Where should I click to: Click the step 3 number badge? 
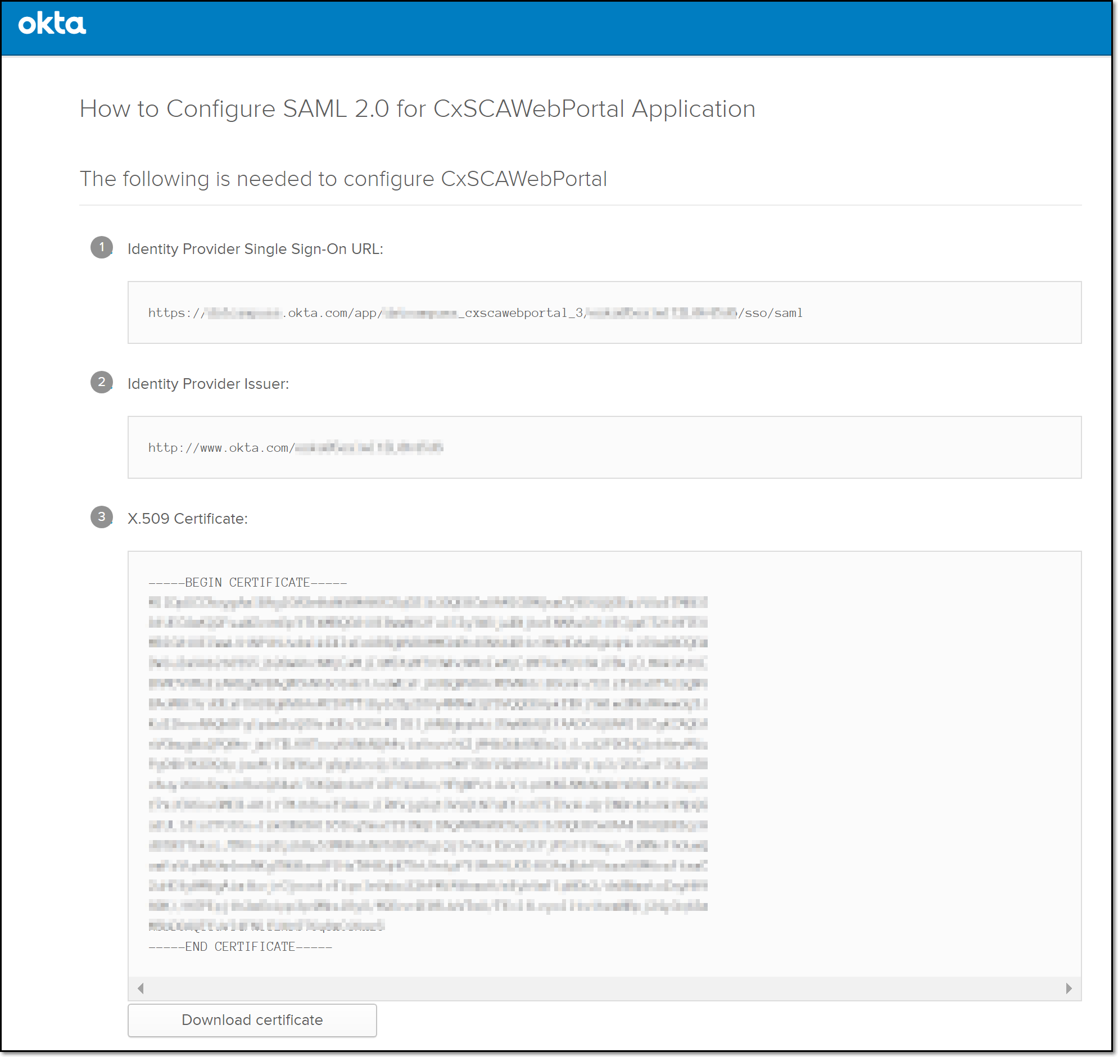pyautogui.click(x=101, y=516)
